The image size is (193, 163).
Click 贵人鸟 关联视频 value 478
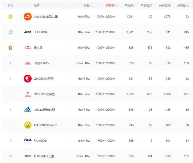[x=150, y=48]
